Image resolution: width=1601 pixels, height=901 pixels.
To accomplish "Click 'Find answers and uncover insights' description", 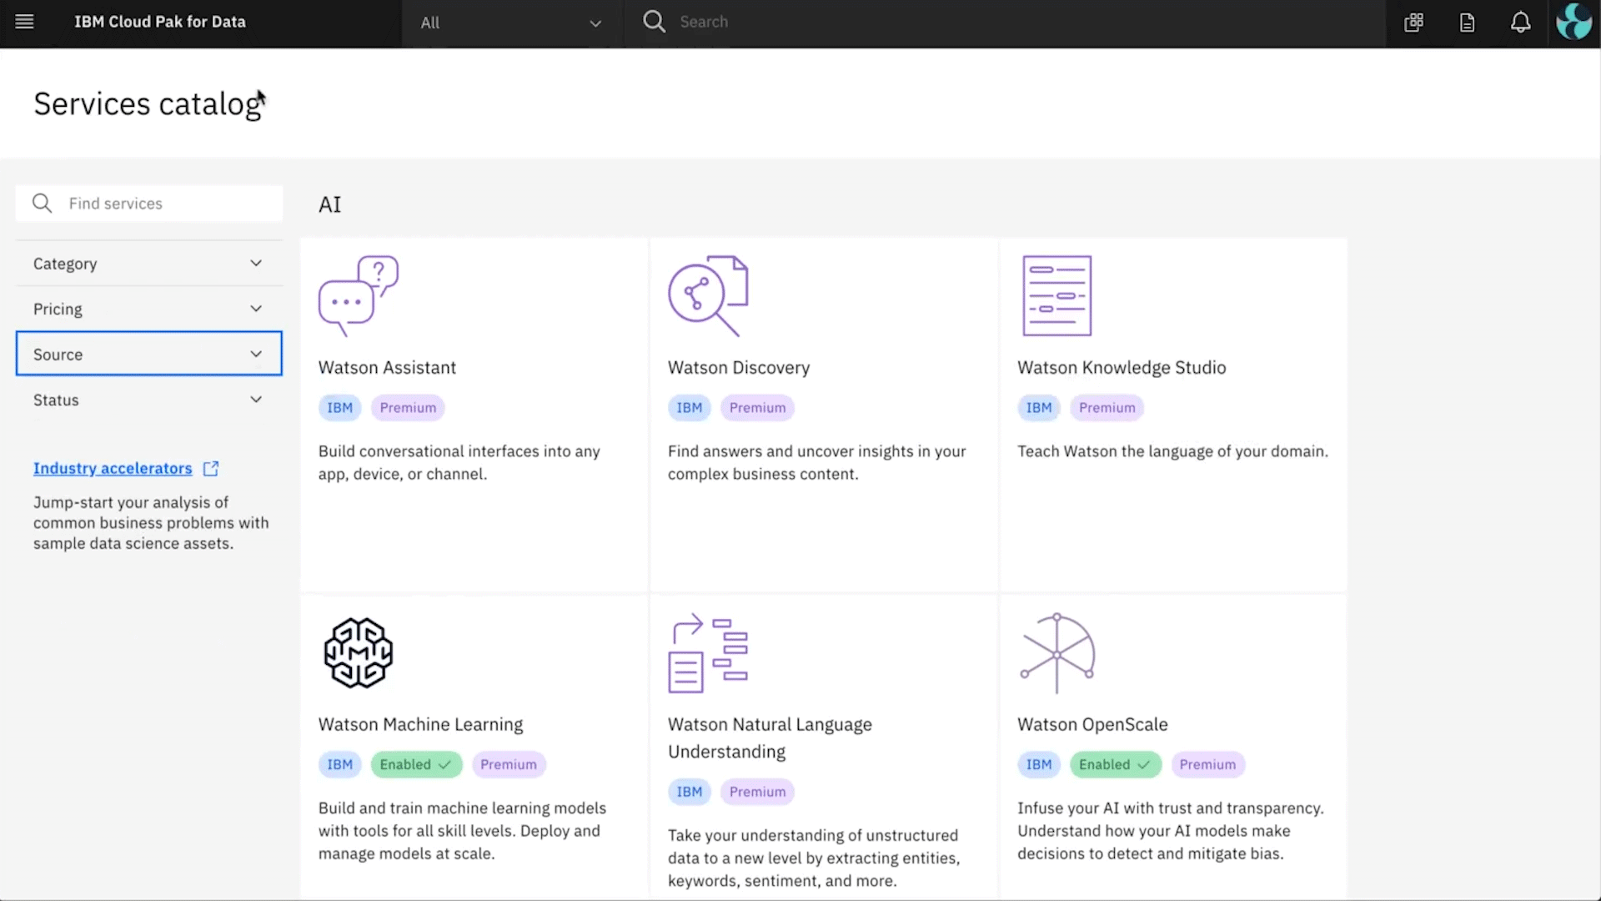I will coord(816,463).
